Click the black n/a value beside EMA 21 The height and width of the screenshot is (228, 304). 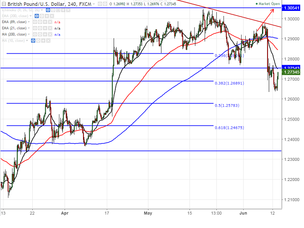click(57, 29)
